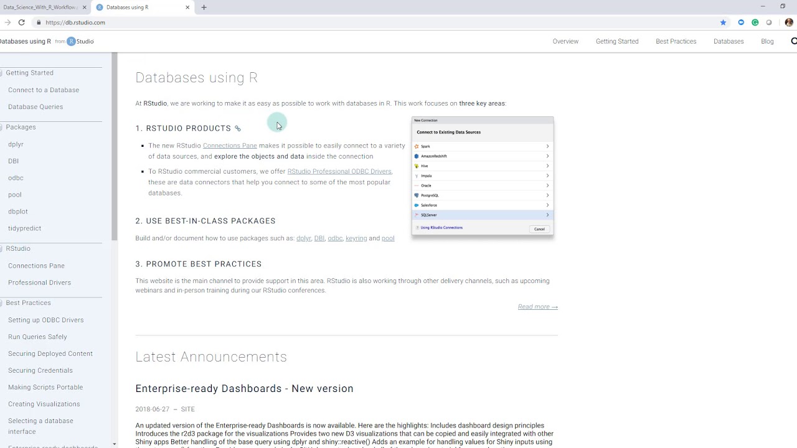Follow the Connections Pane link in paragraph

pyautogui.click(x=230, y=146)
